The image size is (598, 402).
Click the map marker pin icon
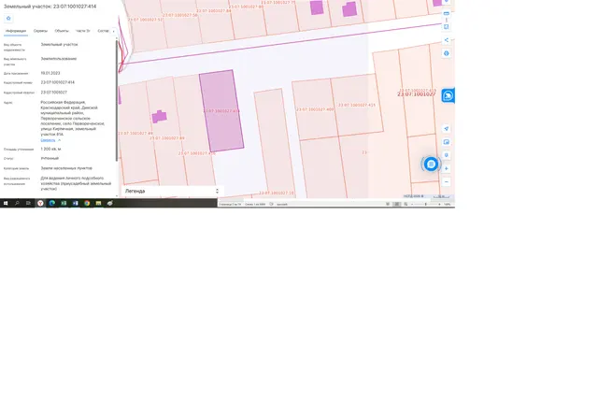point(447,155)
